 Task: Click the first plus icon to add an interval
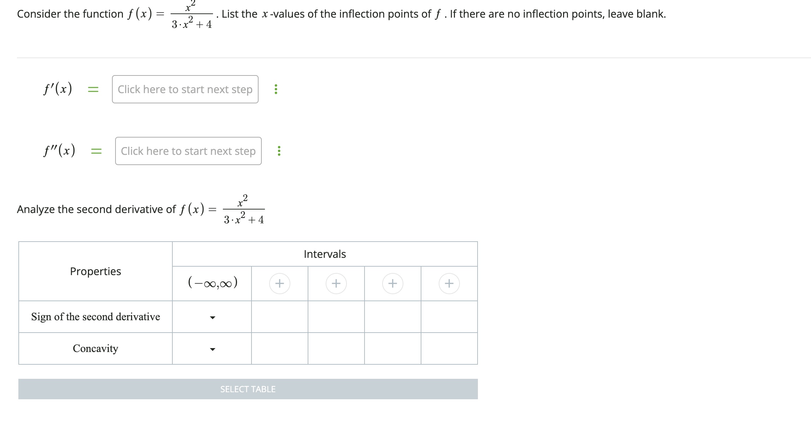pos(279,283)
